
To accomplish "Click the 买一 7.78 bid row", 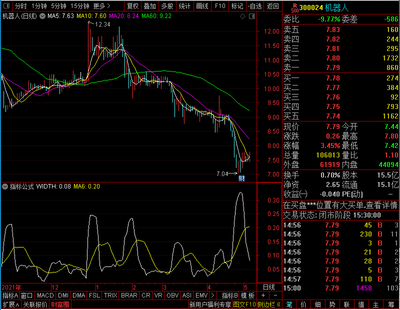I will pos(340,78).
